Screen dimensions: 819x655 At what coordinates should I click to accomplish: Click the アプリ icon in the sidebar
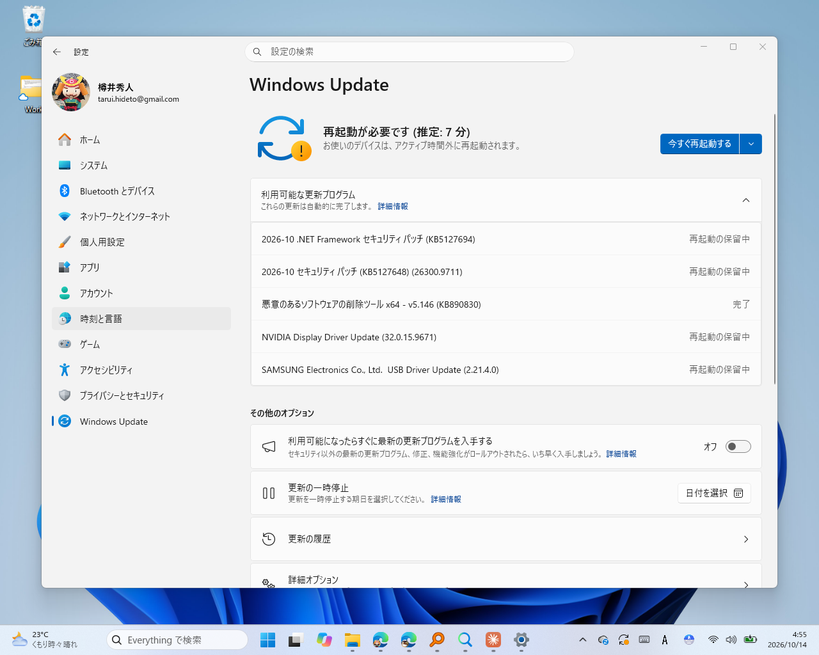65,267
